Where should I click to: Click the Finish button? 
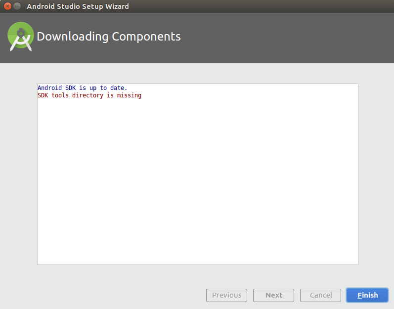point(367,295)
